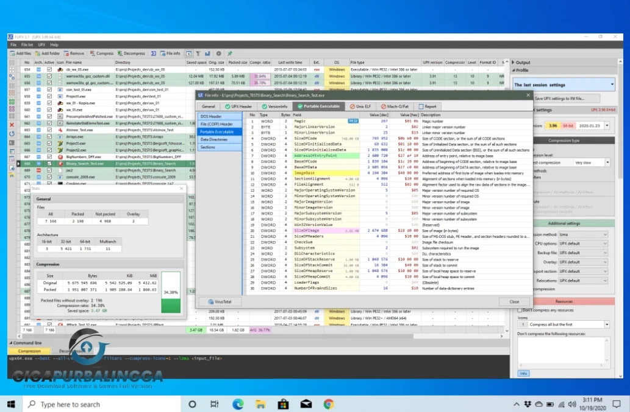
Task: Click the icon of Alcinoe_Test.exe row
Action: (x=60, y=130)
